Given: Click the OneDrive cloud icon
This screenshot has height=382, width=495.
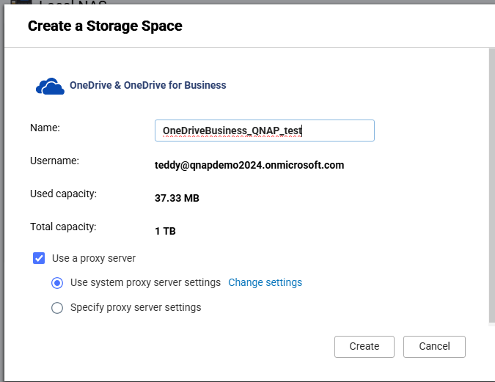Looking at the screenshot, I should pos(50,86).
